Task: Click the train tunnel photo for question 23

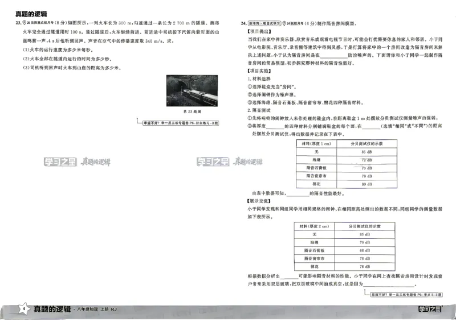Action: click(192, 90)
